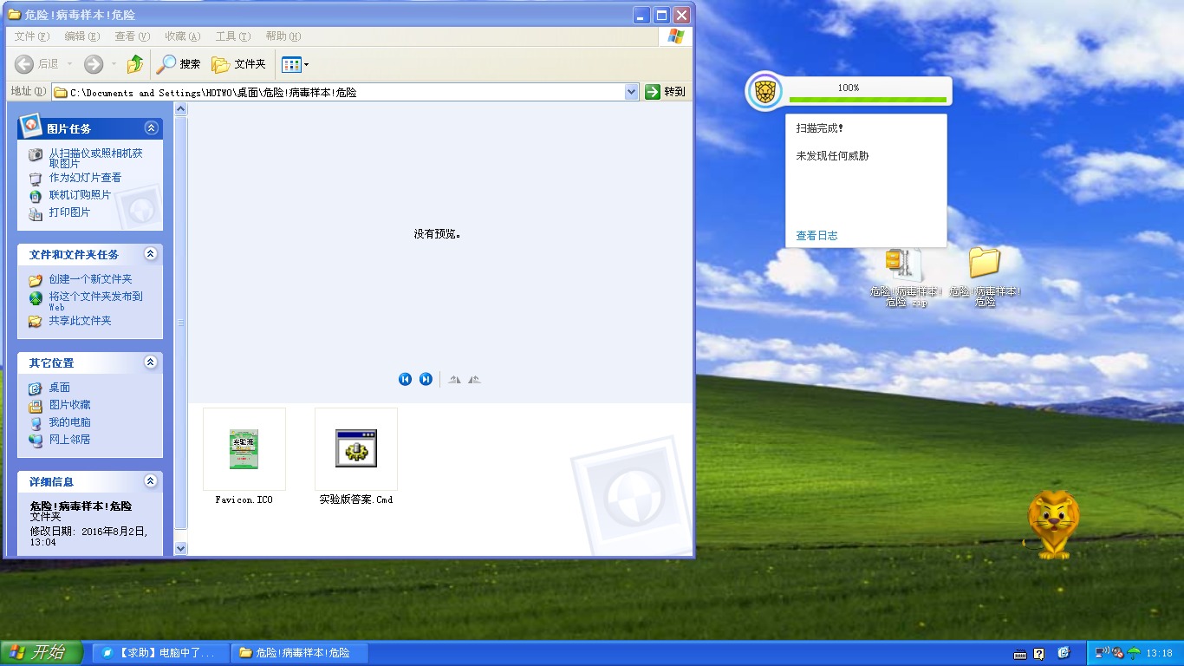Click 将这个文件夹发布到 Web link
The height and width of the screenshot is (666, 1184).
(95, 300)
